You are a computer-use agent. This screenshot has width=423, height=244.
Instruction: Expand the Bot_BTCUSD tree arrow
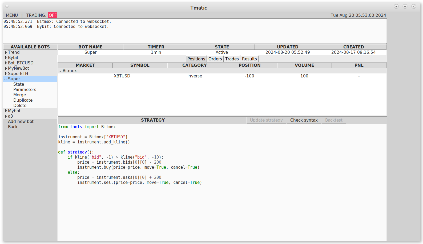(6, 63)
